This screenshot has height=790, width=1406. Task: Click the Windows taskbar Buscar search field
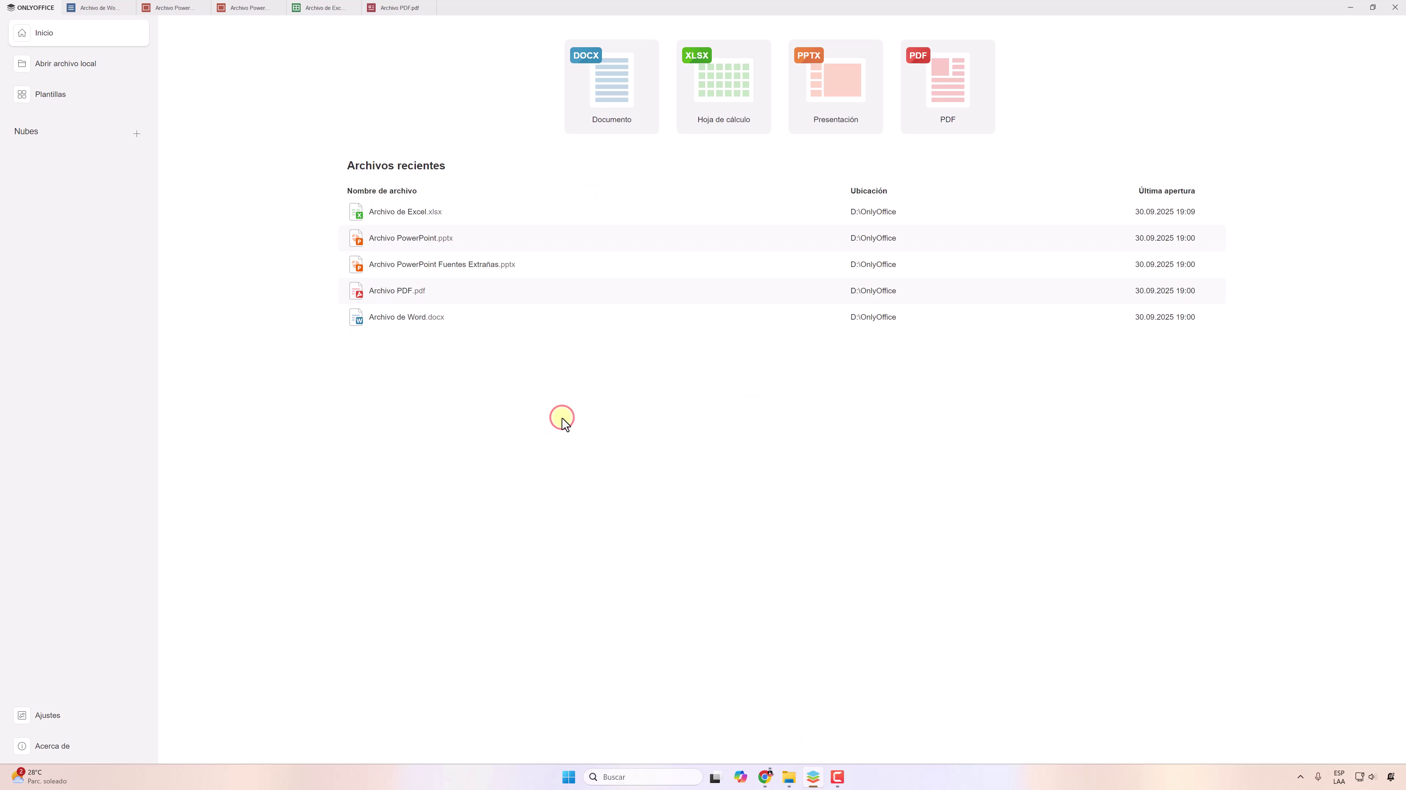tap(644, 777)
